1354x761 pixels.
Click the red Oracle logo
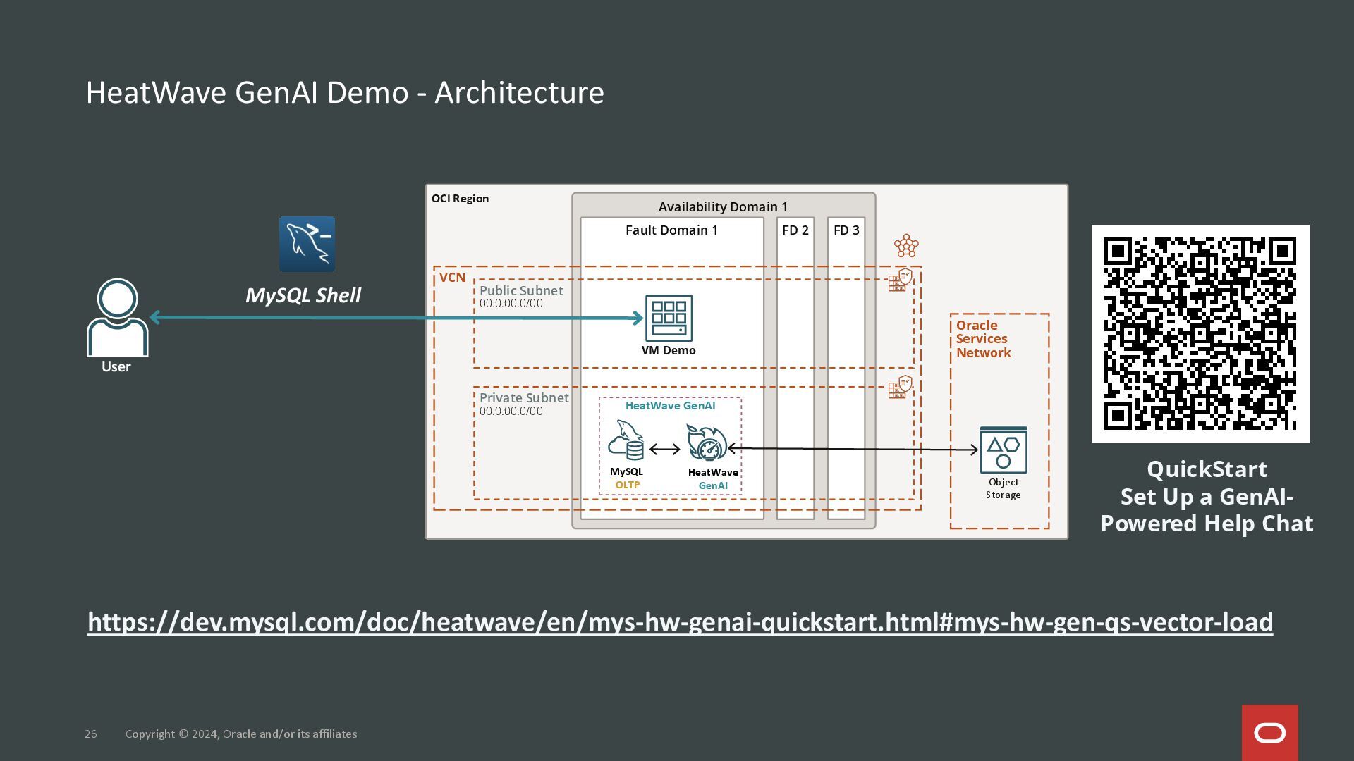click(x=1269, y=733)
